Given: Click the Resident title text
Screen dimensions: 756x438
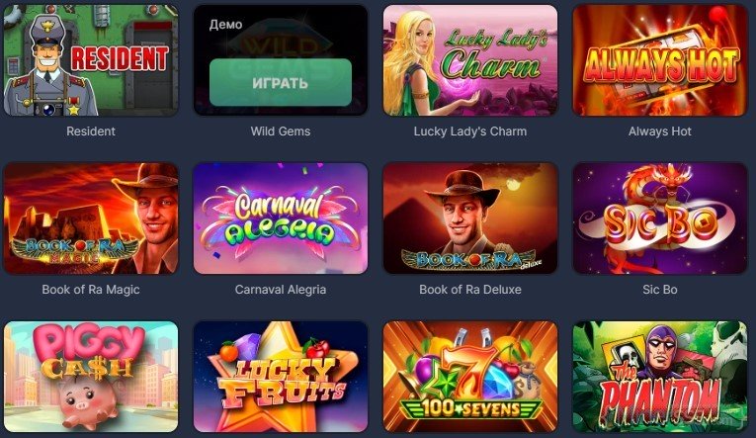Looking at the screenshot, I should (x=91, y=131).
